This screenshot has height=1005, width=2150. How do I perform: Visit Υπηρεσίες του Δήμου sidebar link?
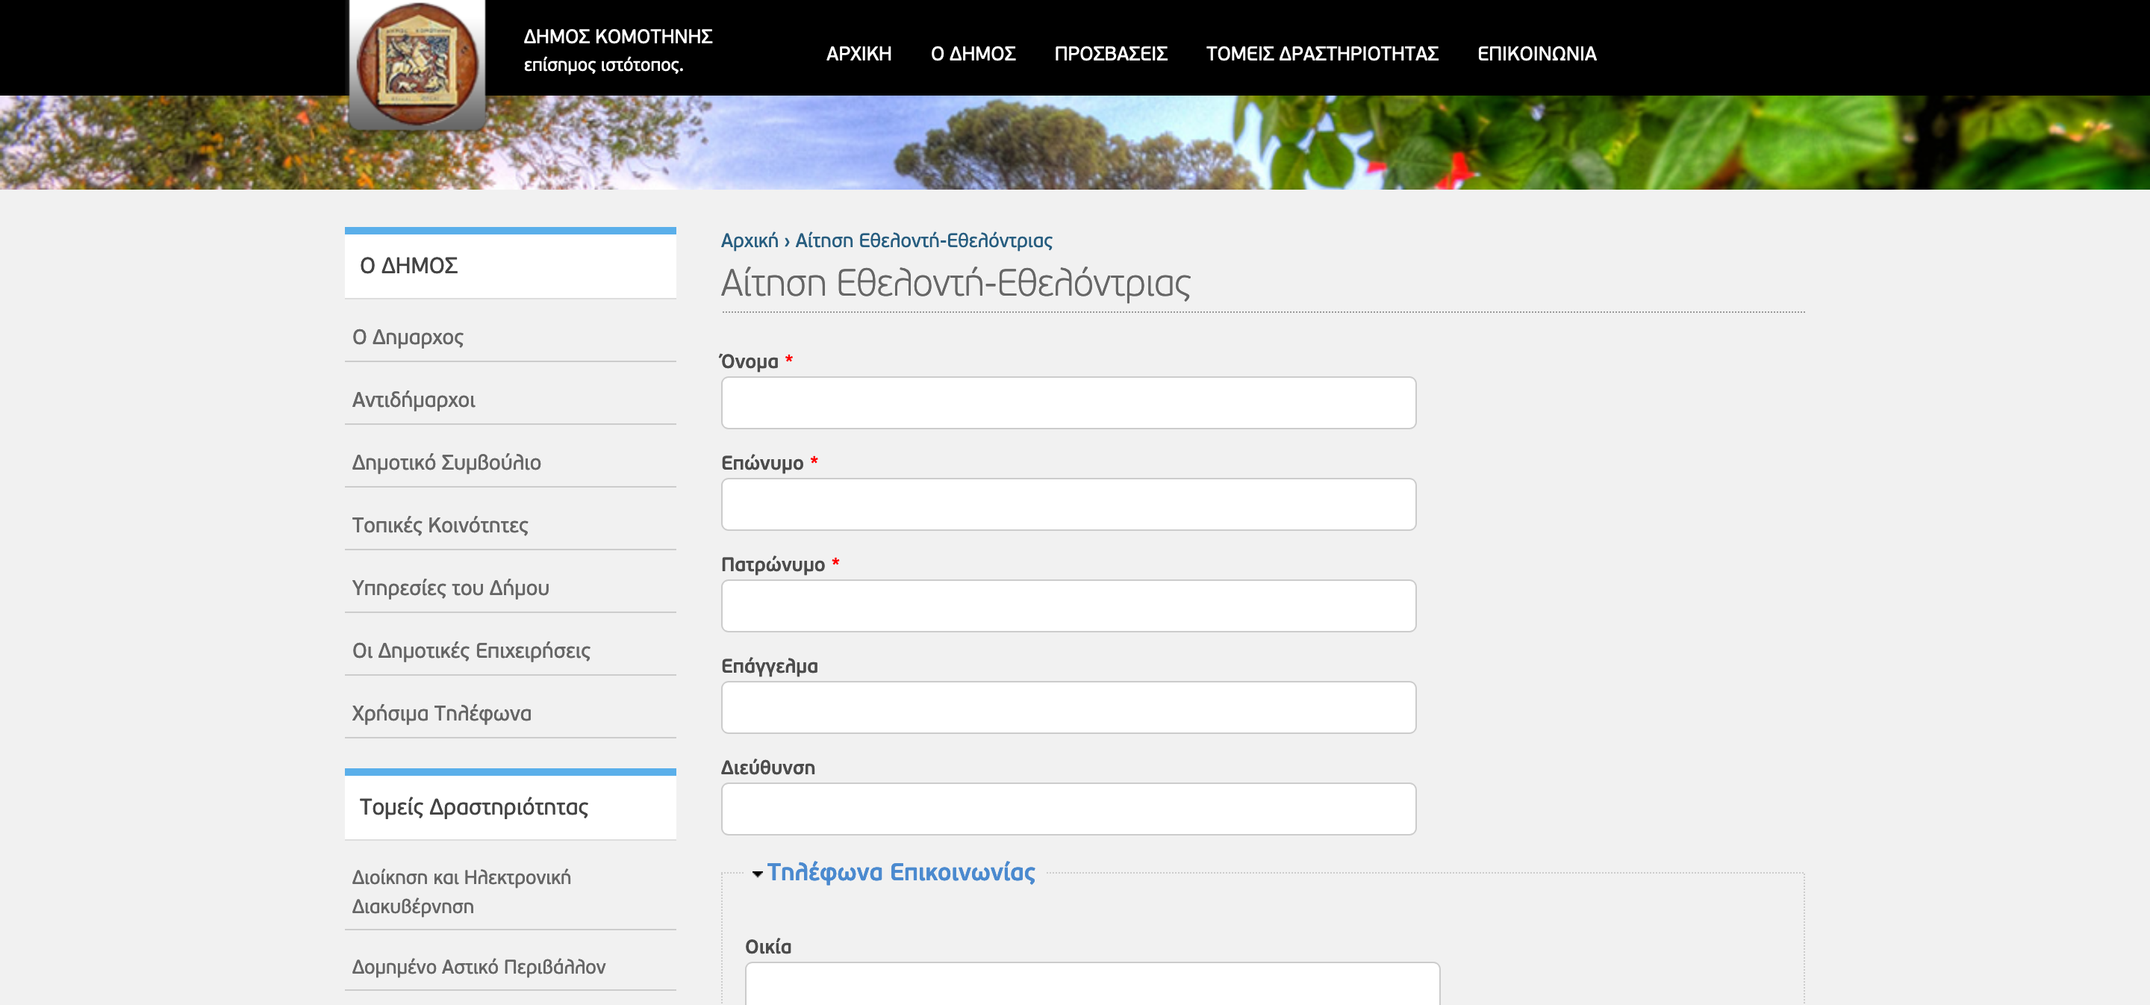pos(450,588)
